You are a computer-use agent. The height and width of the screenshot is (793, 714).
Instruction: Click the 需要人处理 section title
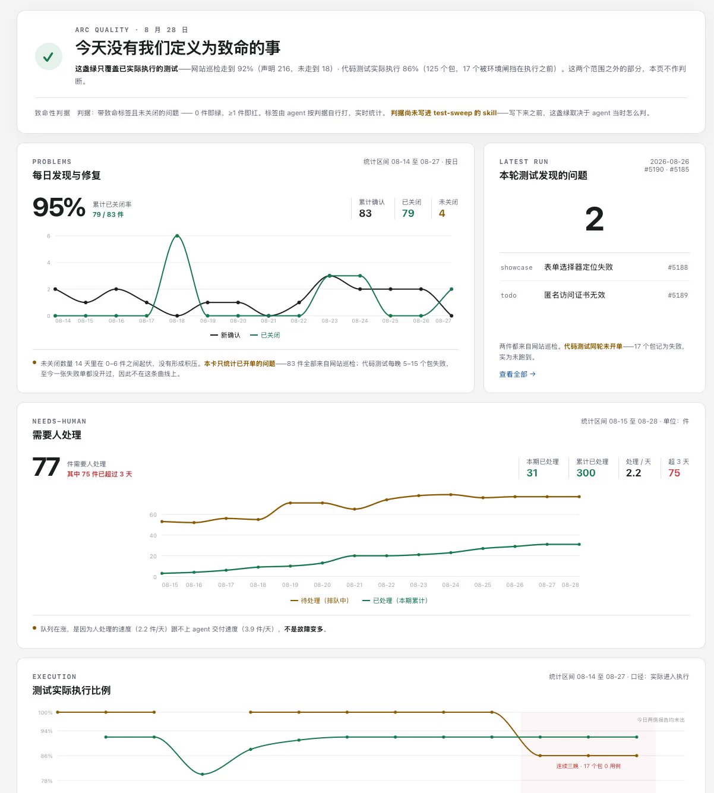point(57,435)
